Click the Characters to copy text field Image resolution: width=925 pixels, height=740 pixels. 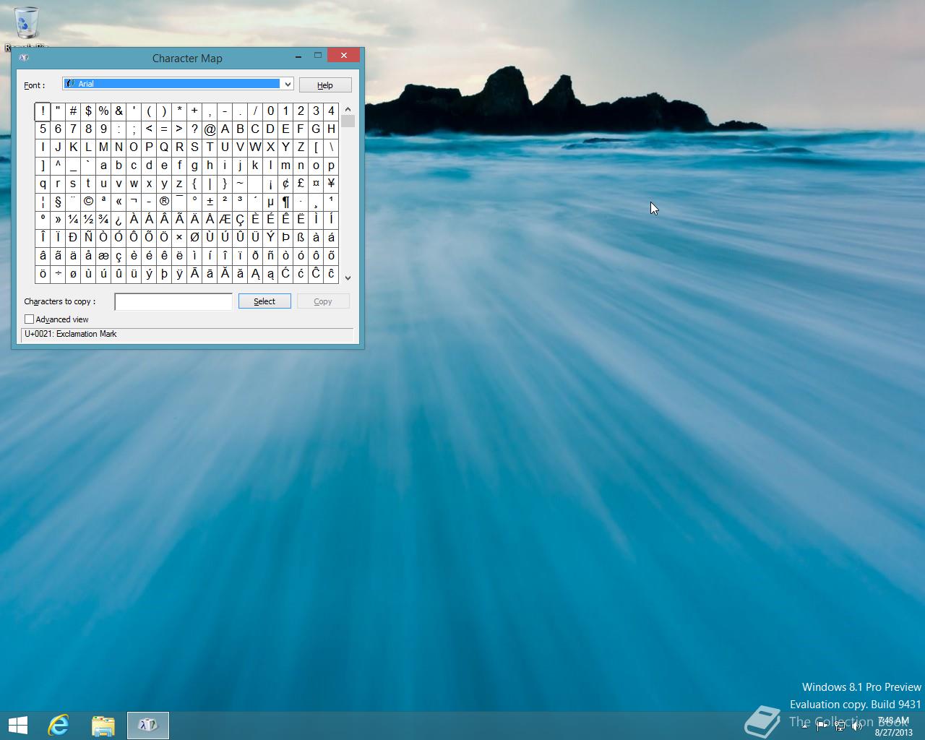(x=173, y=301)
